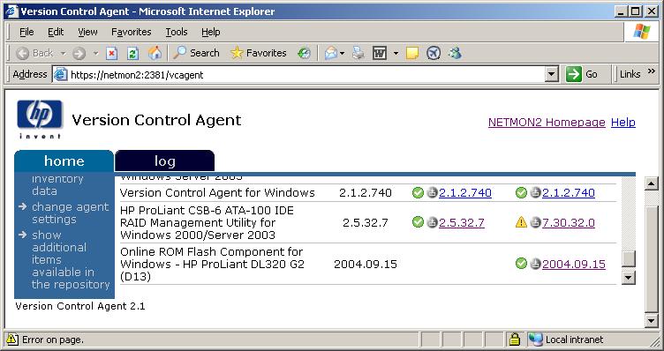Click the green Go button
This screenshot has width=664, height=351.
582,74
